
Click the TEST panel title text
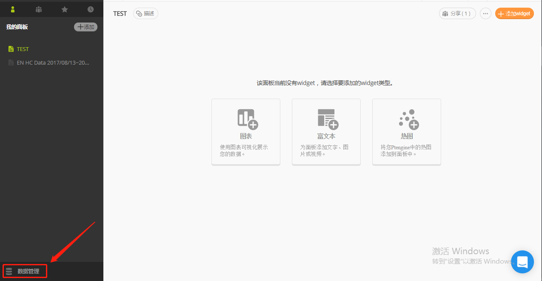120,14
